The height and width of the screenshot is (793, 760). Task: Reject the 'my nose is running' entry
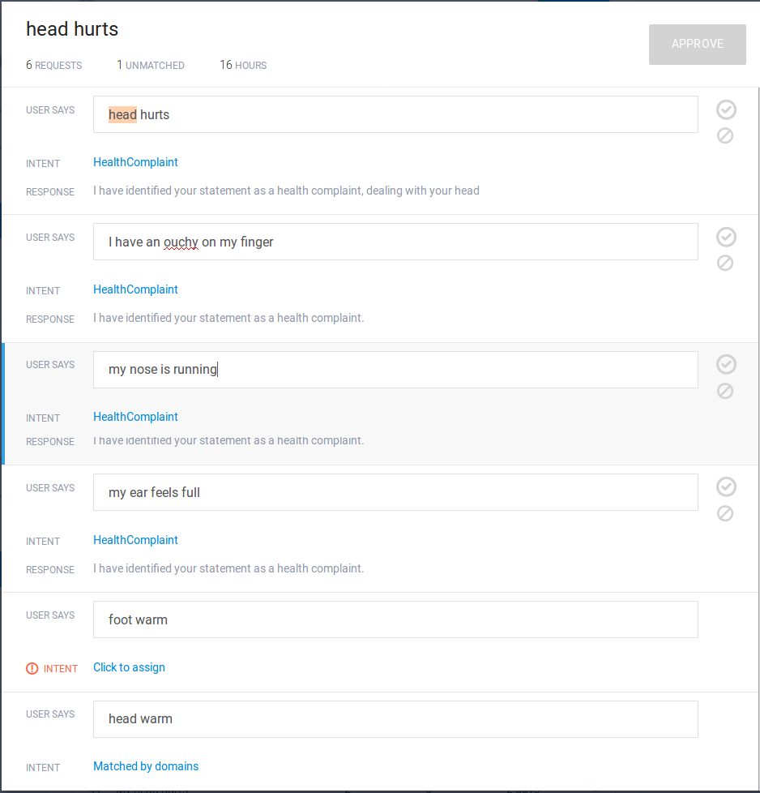click(725, 391)
